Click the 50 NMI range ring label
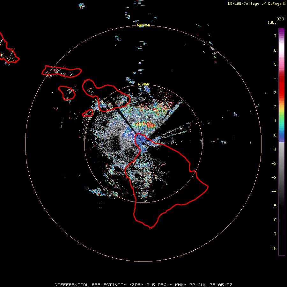 pos(143,84)
